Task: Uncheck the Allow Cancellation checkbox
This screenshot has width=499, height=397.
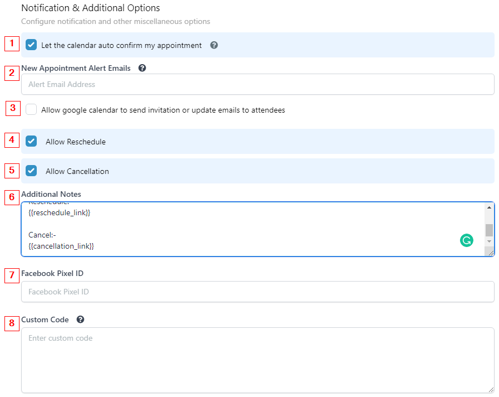Action: point(31,171)
